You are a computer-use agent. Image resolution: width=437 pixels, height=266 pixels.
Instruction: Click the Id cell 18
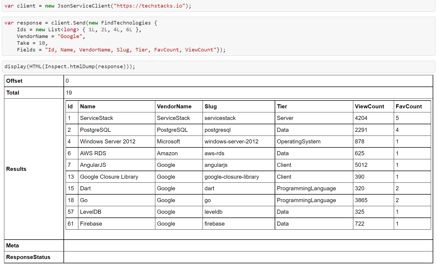pos(72,200)
